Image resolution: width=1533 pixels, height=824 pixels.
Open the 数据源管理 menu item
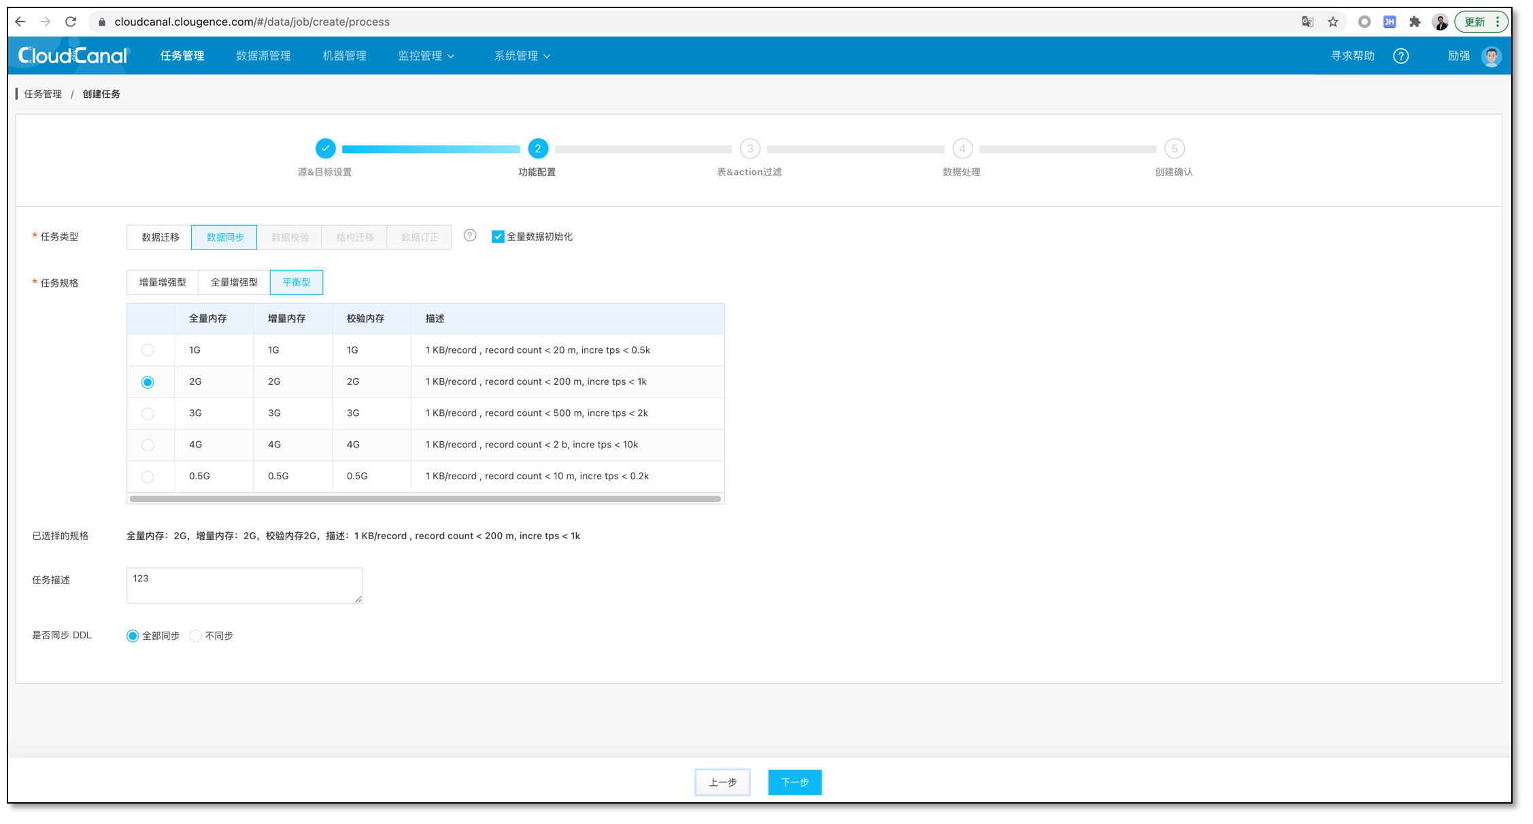(x=263, y=56)
